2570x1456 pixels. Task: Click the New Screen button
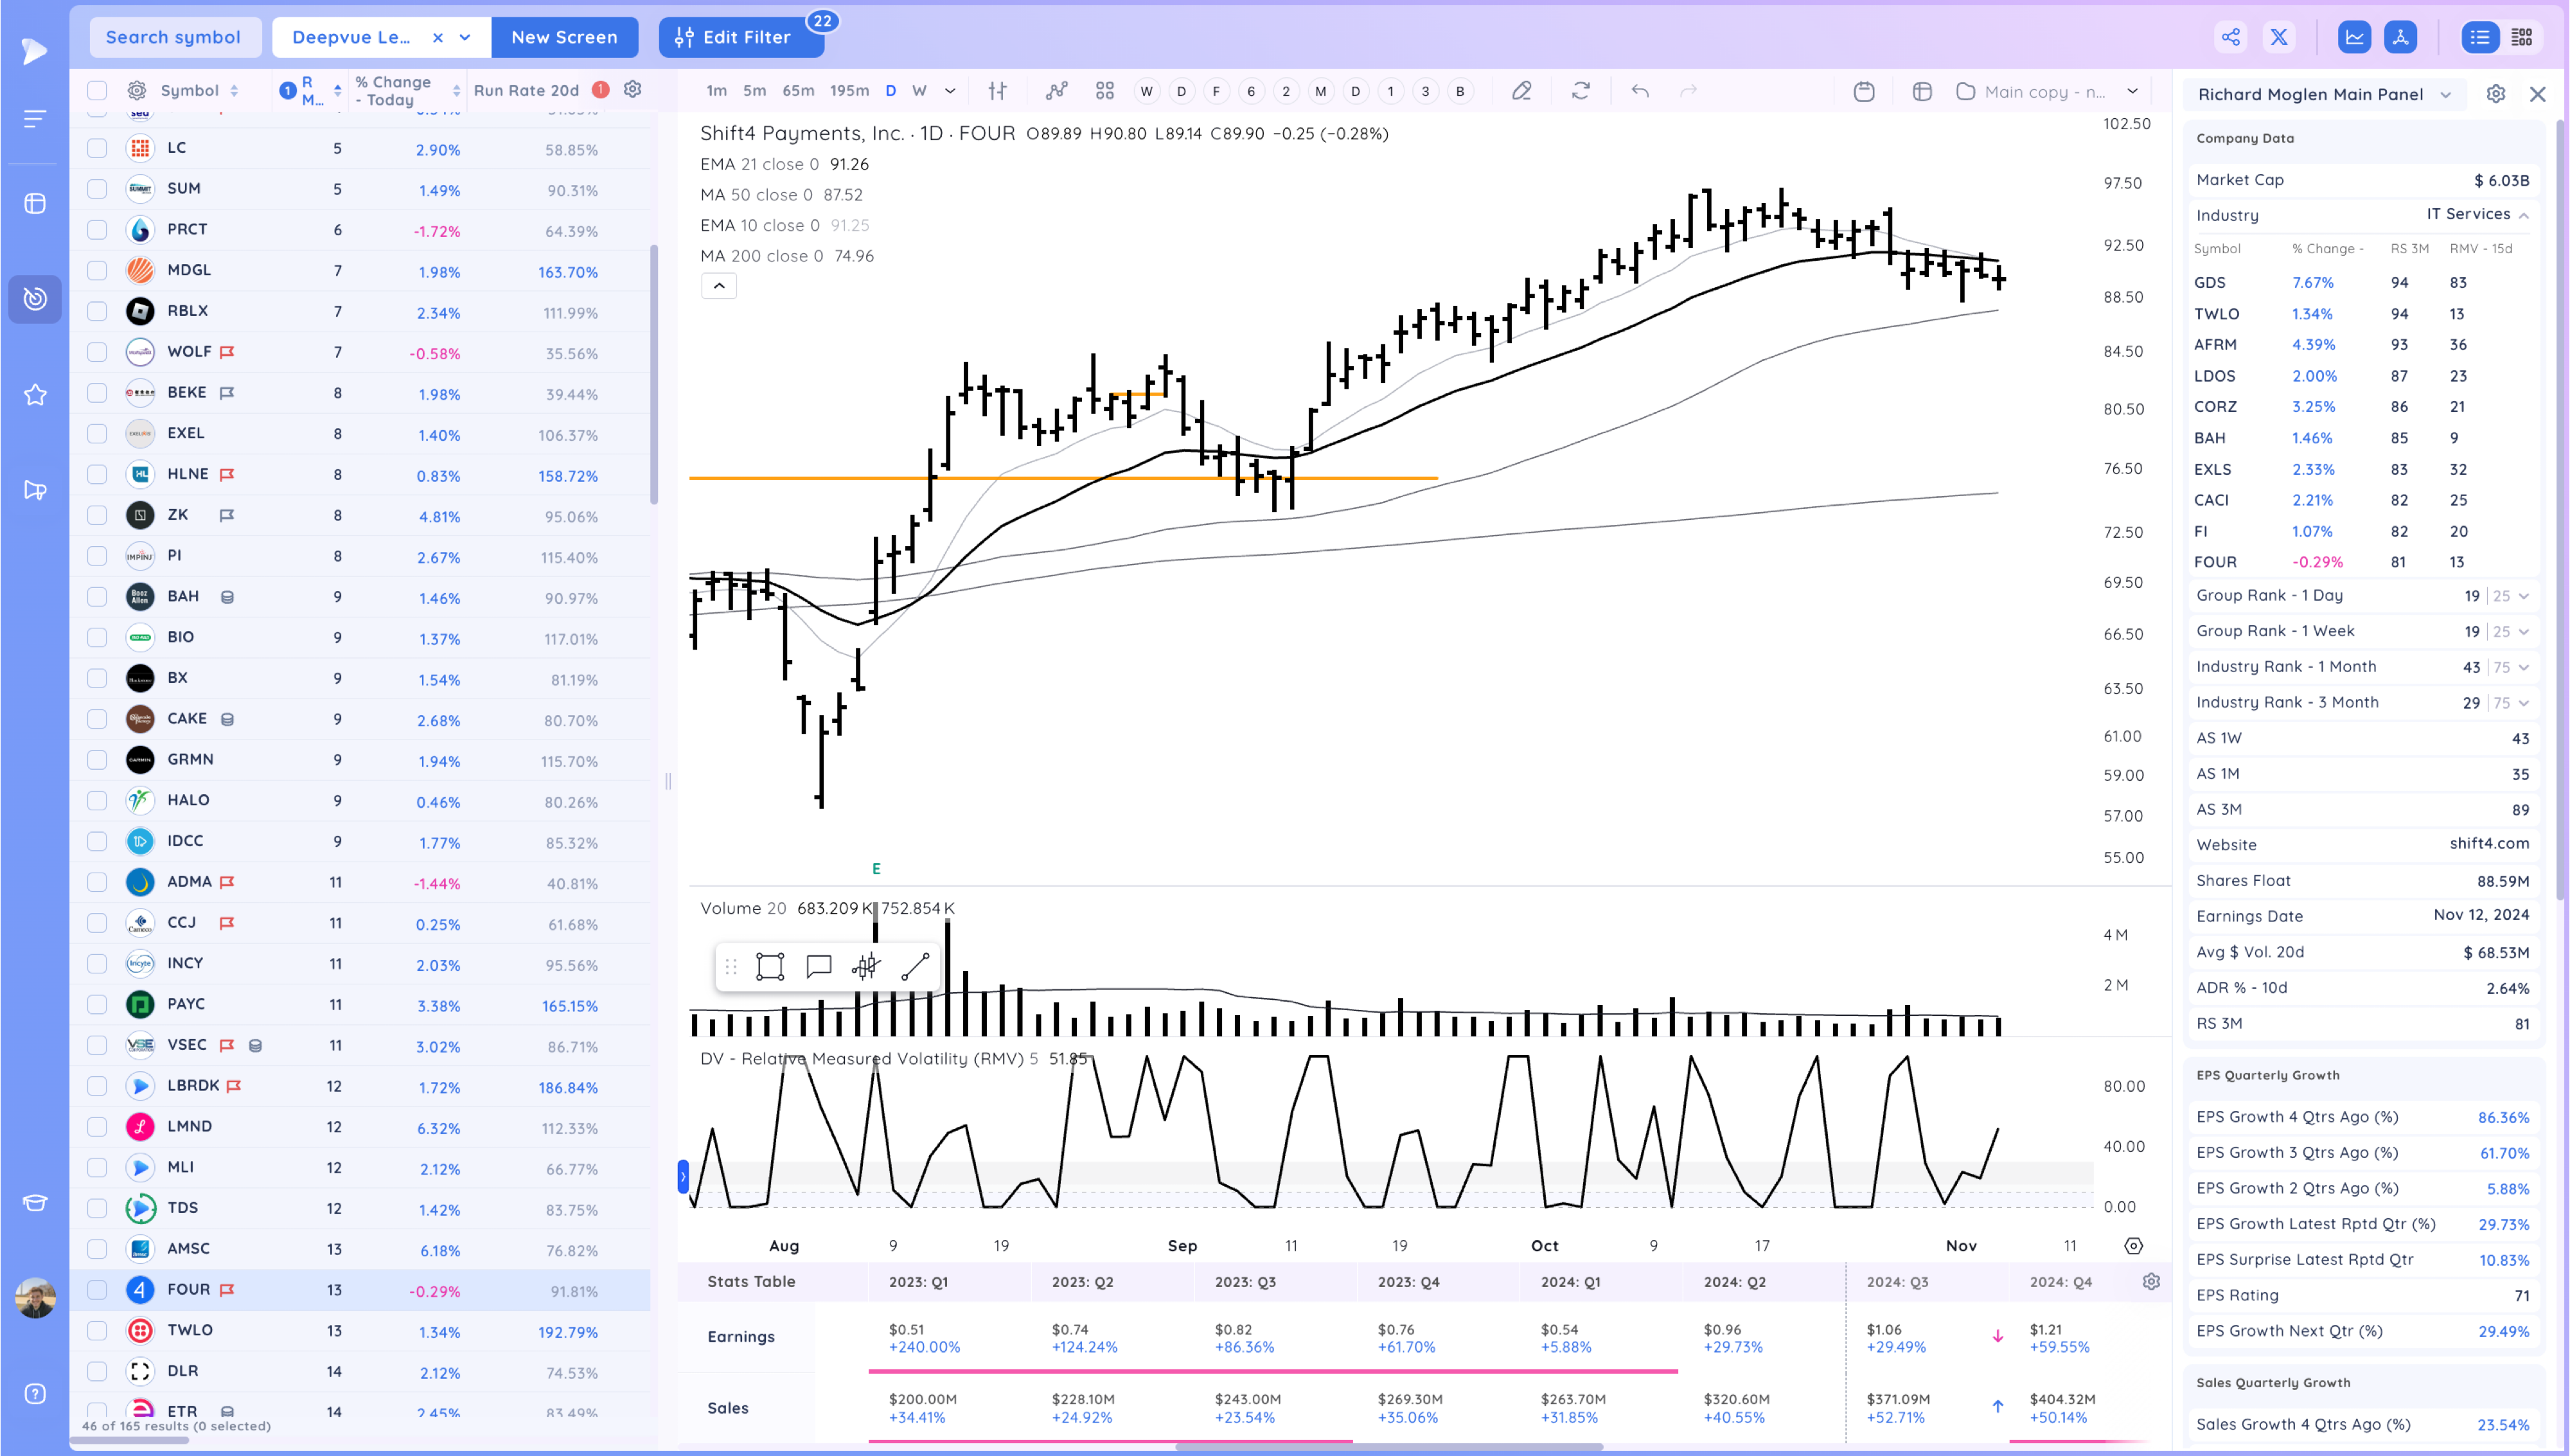tap(563, 37)
